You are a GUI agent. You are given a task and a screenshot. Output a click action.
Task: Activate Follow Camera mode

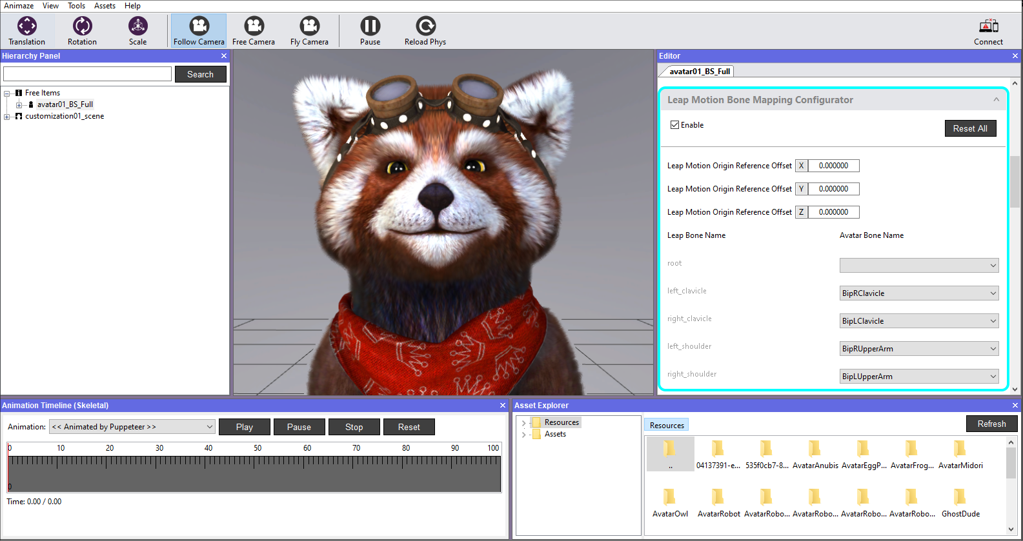pyautogui.click(x=199, y=31)
